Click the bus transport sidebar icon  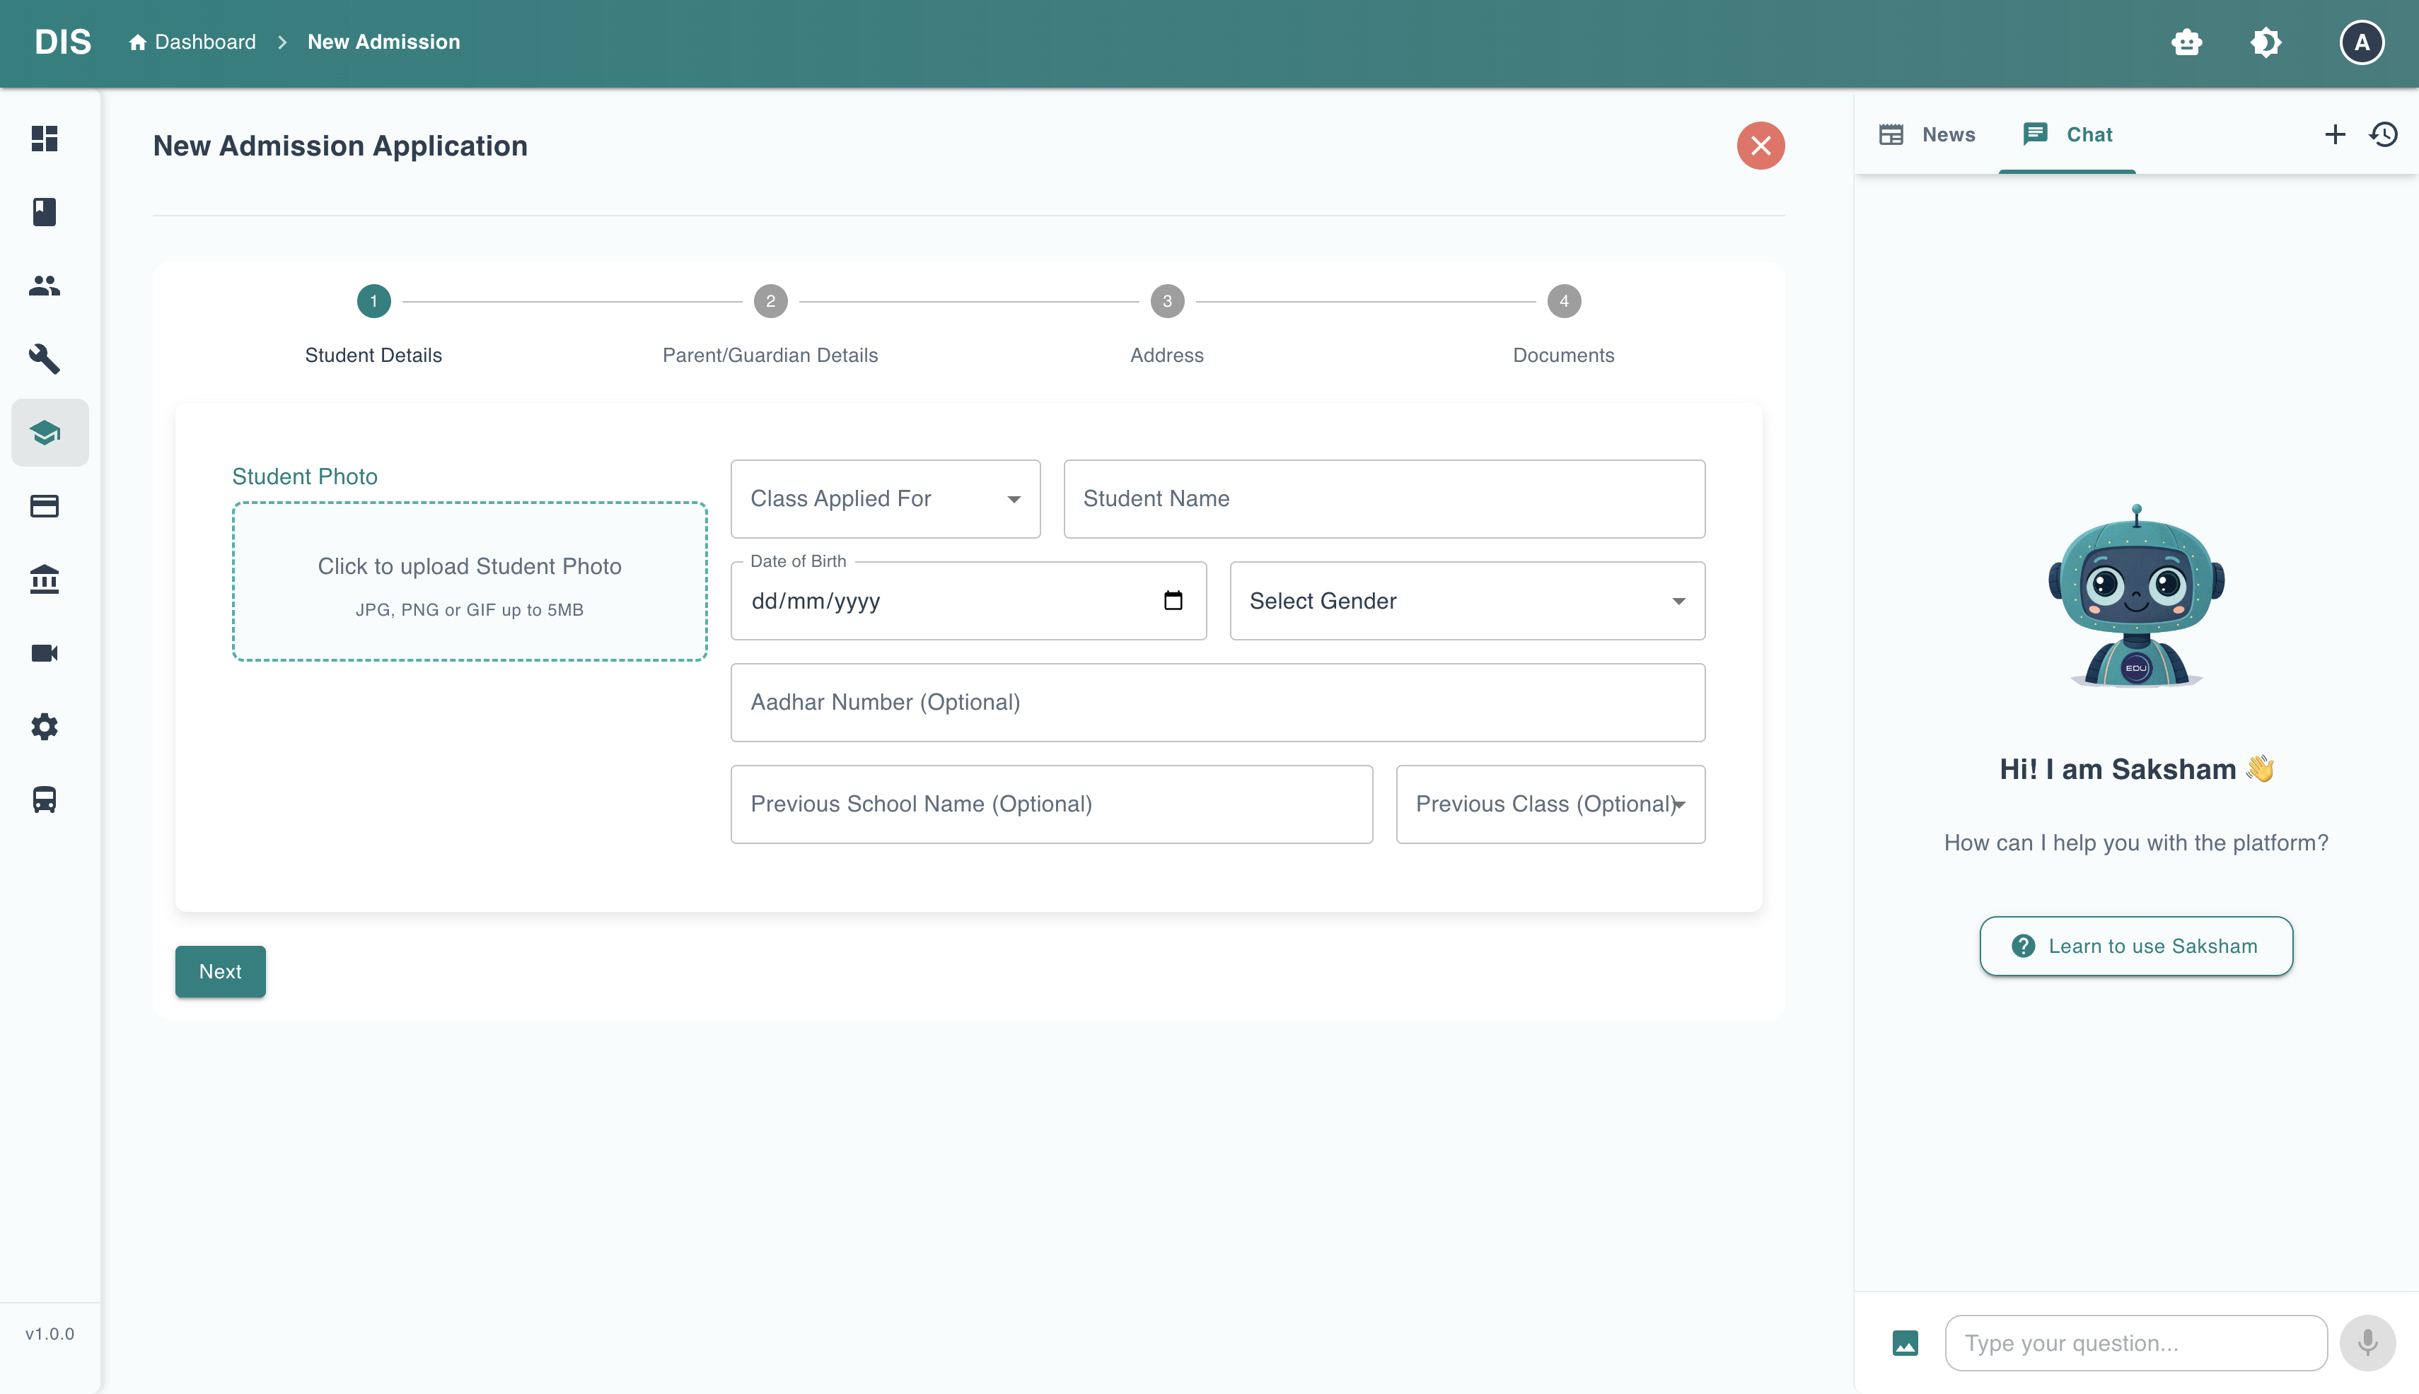(44, 799)
